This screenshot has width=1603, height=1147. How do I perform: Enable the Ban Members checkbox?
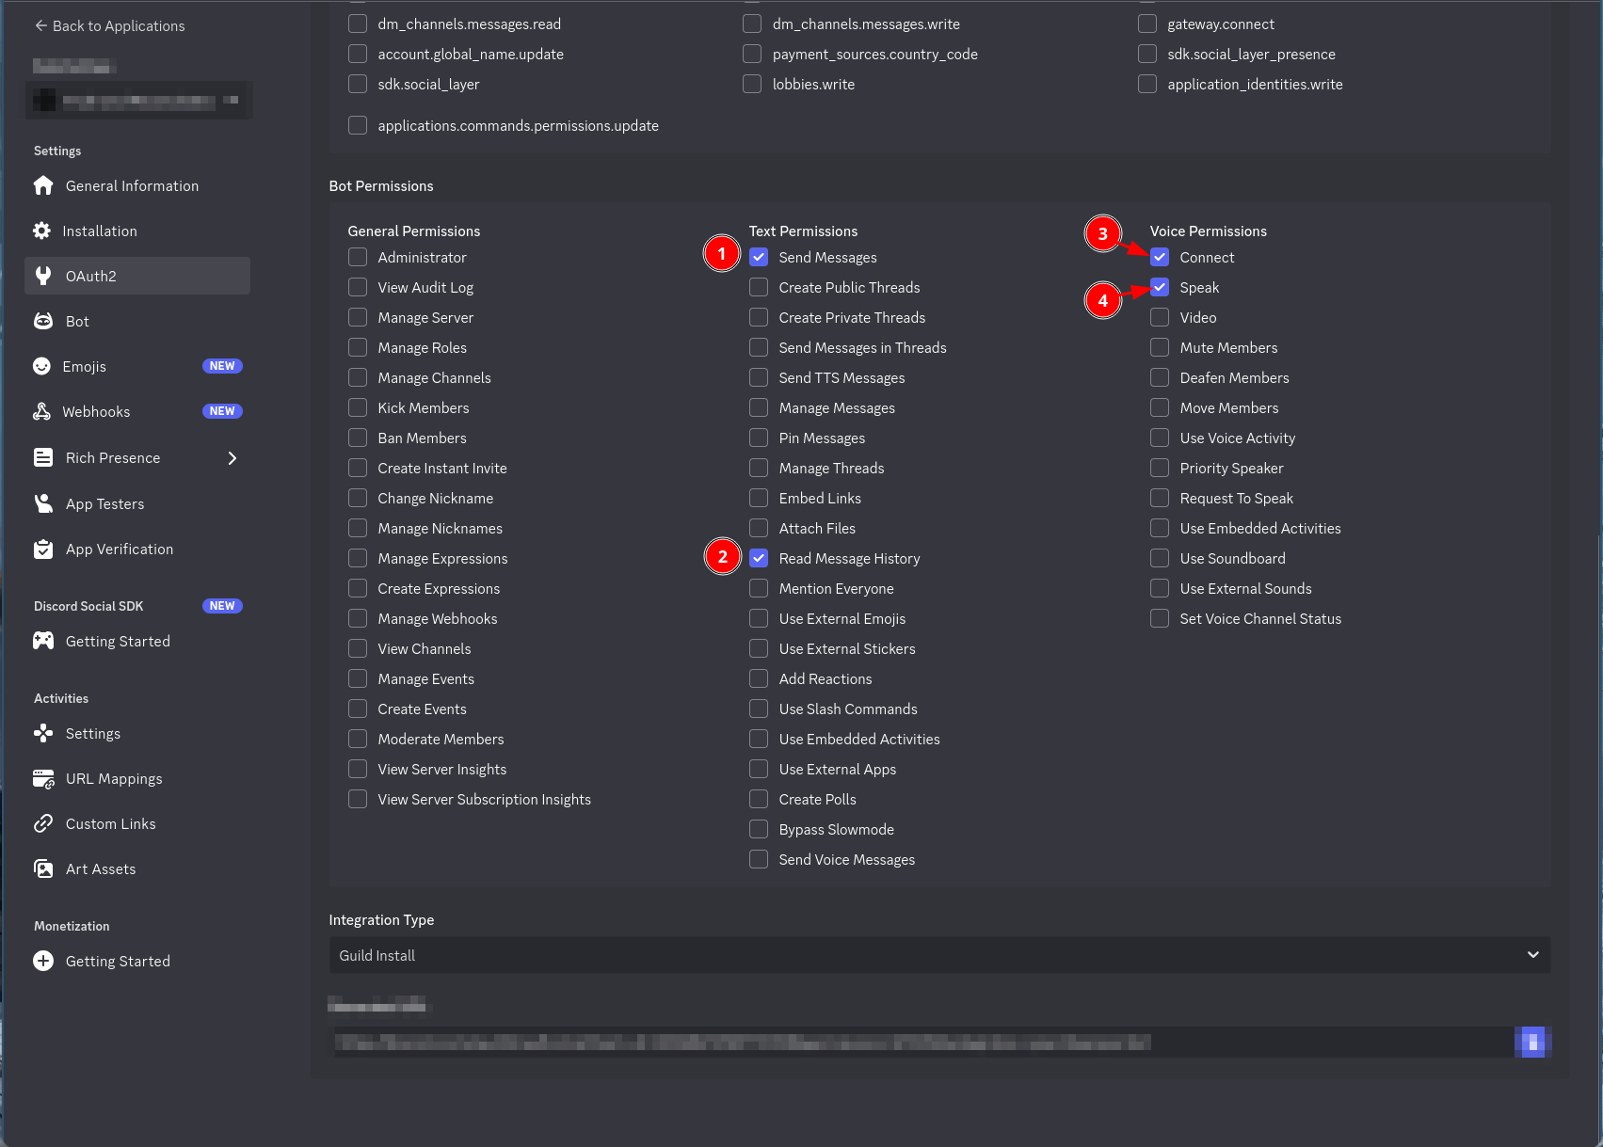click(358, 438)
